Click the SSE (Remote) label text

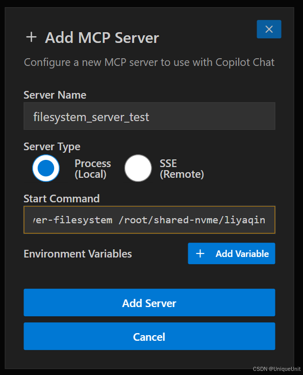[182, 169]
